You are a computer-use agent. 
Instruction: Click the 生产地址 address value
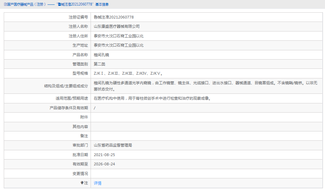119,45
